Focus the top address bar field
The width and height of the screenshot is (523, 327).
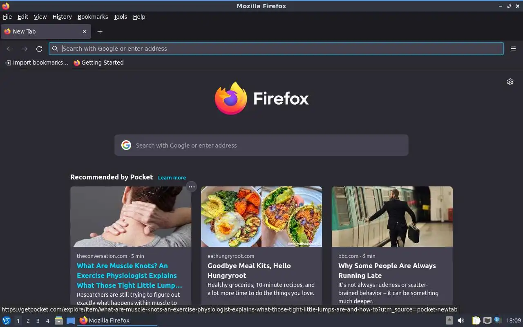coord(276,49)
